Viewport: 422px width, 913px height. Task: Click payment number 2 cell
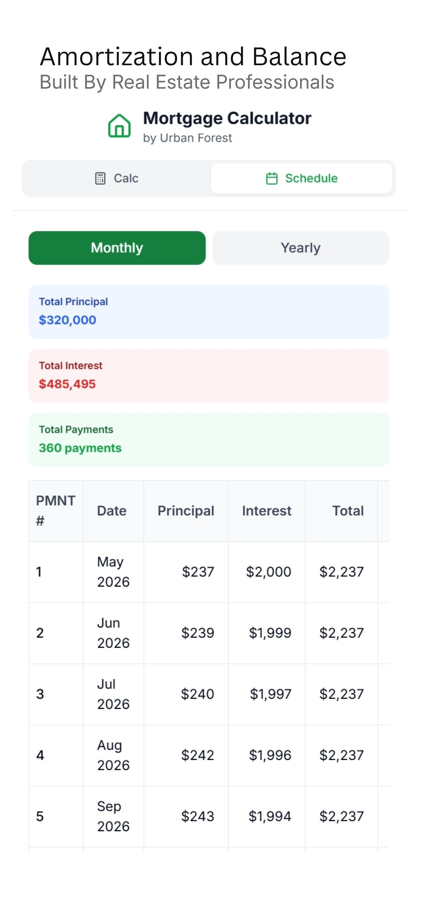[56, 633]
